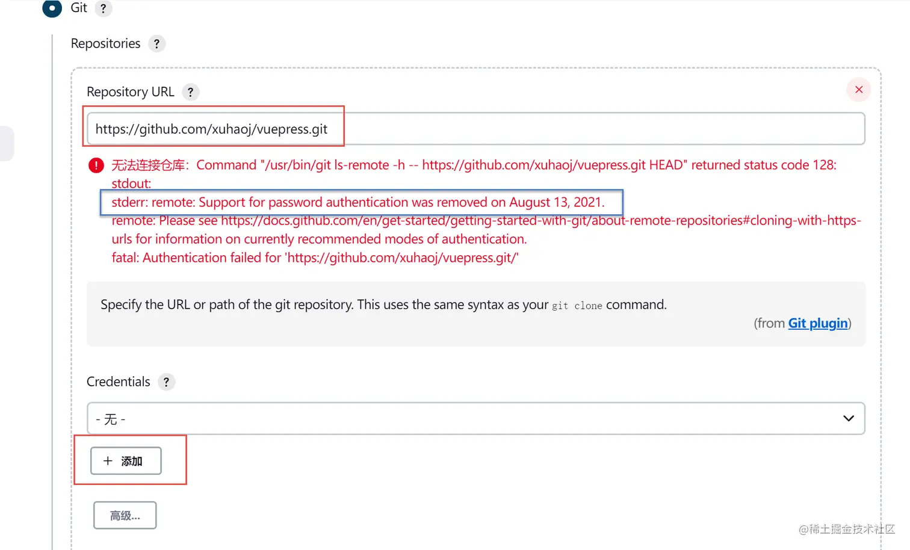Screen dimensions: 910x550
Task: Open help icon next to Credentials
Action: 166,382
